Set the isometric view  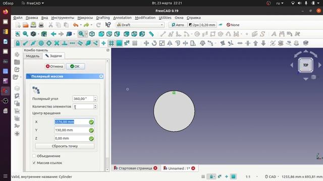pos(92,34)
